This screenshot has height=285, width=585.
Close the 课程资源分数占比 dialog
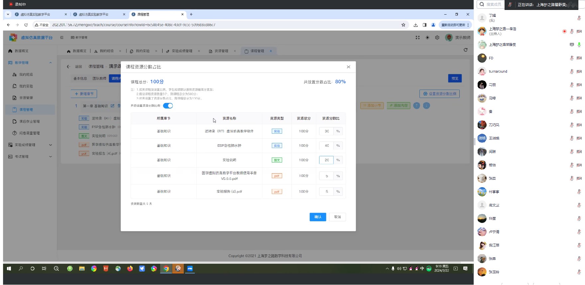tap(348, 67)
